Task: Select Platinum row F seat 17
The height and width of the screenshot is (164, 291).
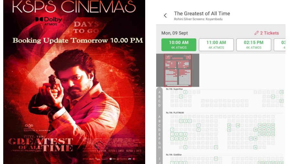Action: click(x=251, y=138)
